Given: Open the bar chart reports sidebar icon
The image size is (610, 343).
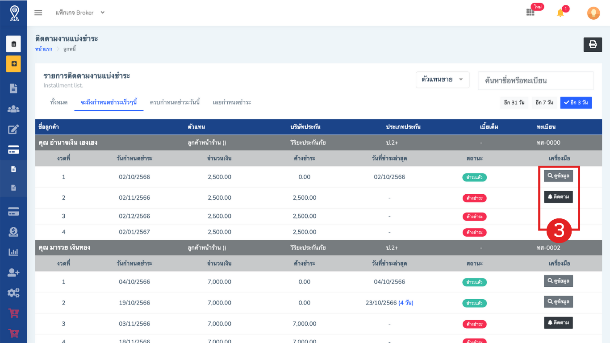Looking at the screenshot, I should point(13,252).
